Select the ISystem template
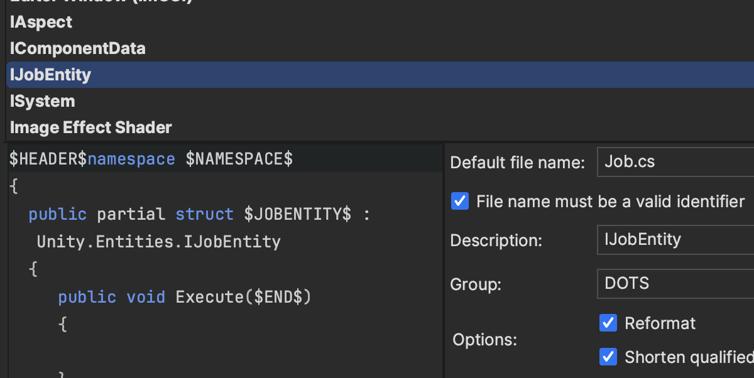Viewport: 754px width, 378px height. click(42, 101)
